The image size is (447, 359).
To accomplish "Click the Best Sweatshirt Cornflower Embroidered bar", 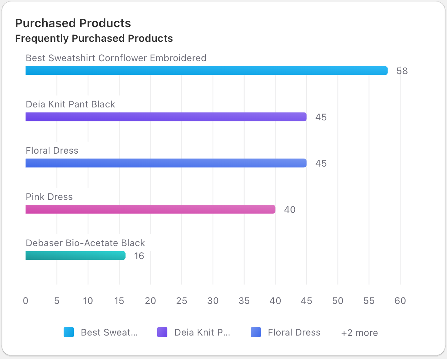I will coord(206,71).
